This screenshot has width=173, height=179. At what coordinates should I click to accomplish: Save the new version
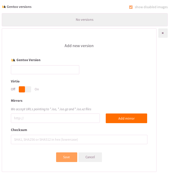[x=67, y=157]
